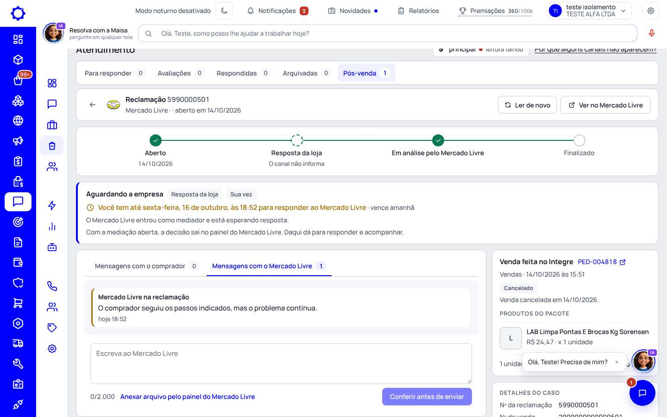
Task: Open lightning bolt icon in secondary sidebar
Action: 52,206
